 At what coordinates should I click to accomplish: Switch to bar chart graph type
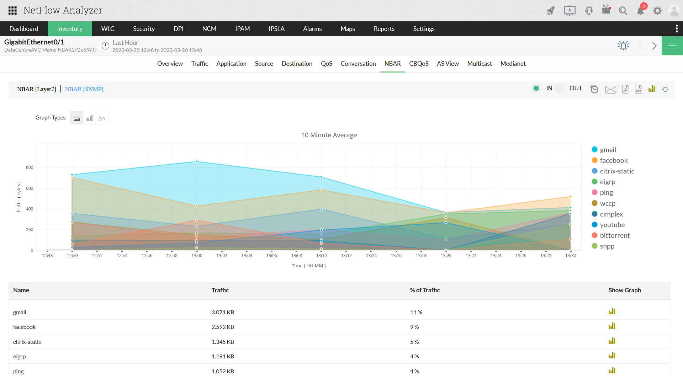click(89, 118)
